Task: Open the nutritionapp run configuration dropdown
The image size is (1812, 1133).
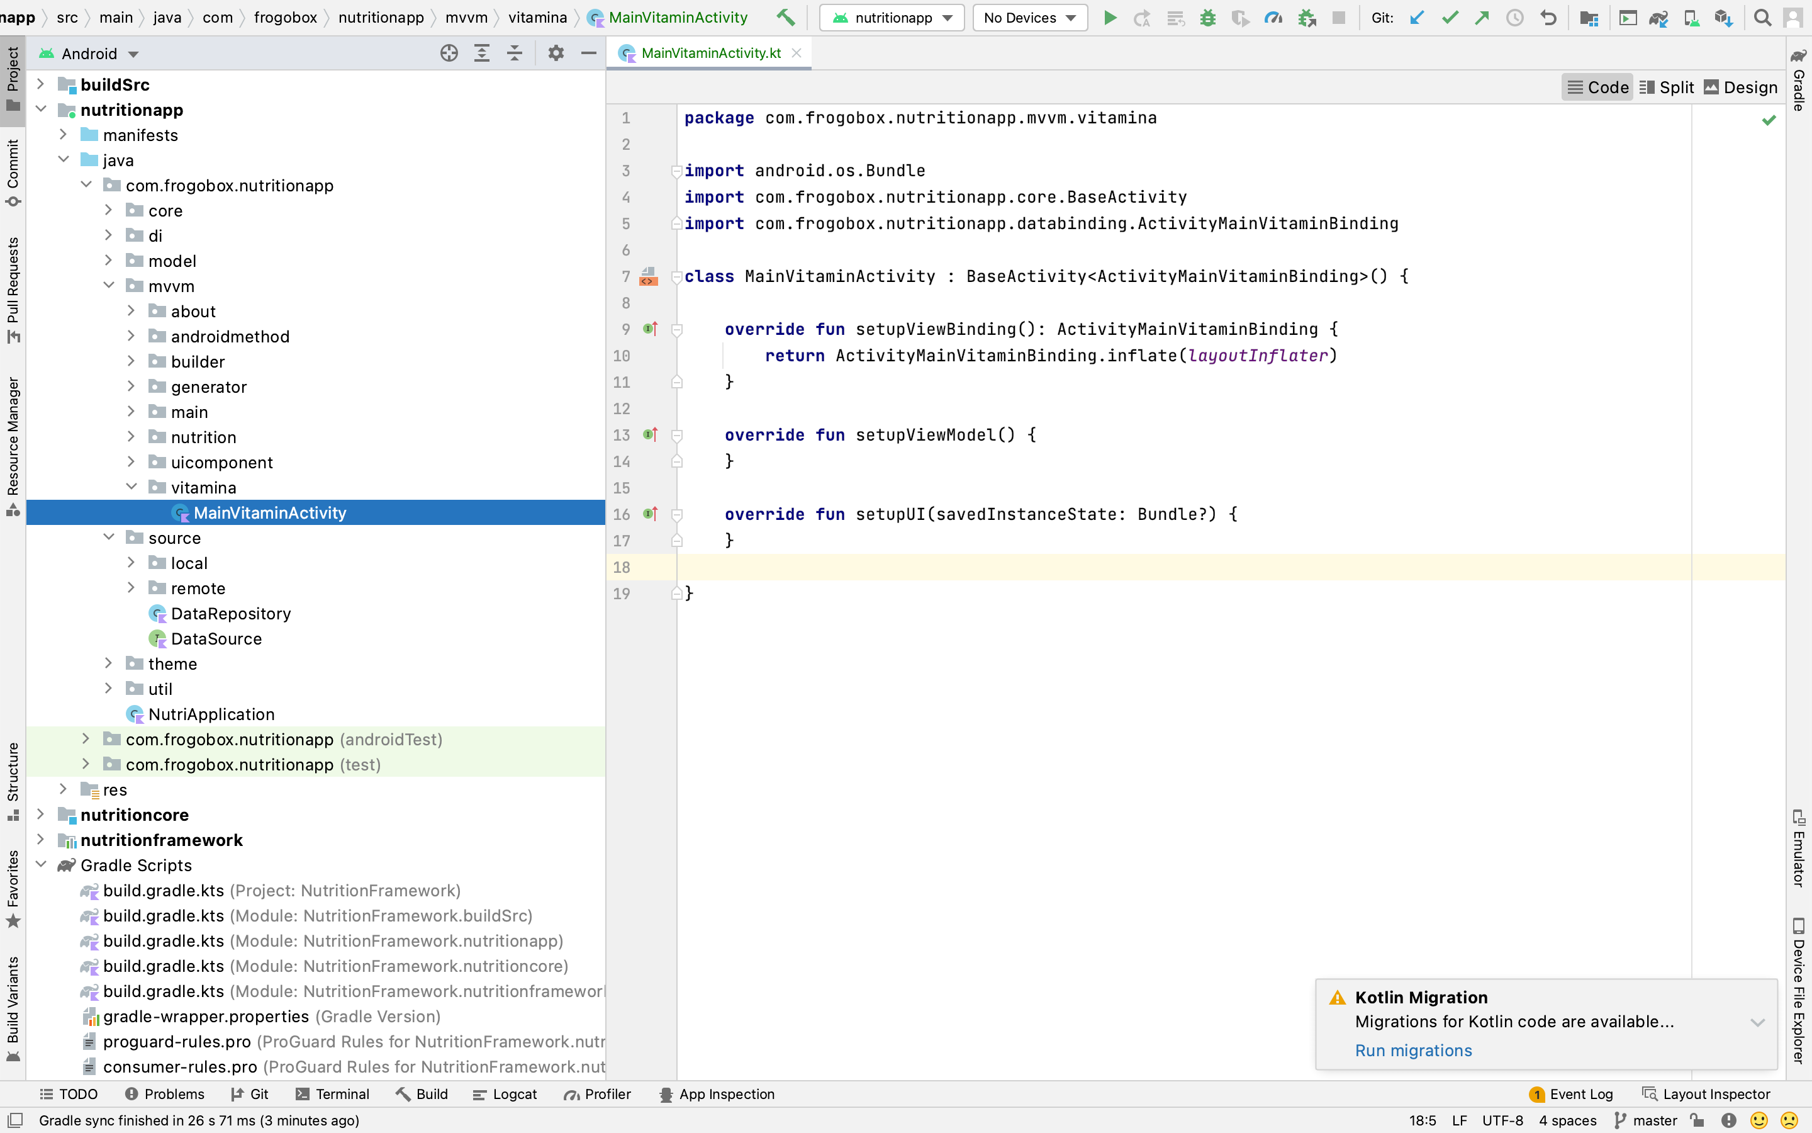Action: pos(894,17)
